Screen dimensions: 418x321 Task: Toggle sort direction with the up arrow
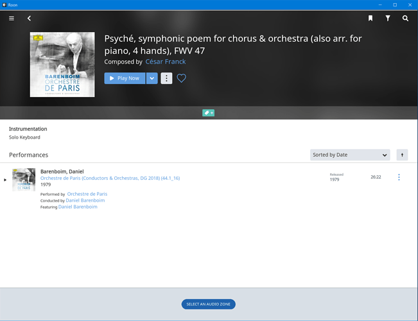(403, 155)
